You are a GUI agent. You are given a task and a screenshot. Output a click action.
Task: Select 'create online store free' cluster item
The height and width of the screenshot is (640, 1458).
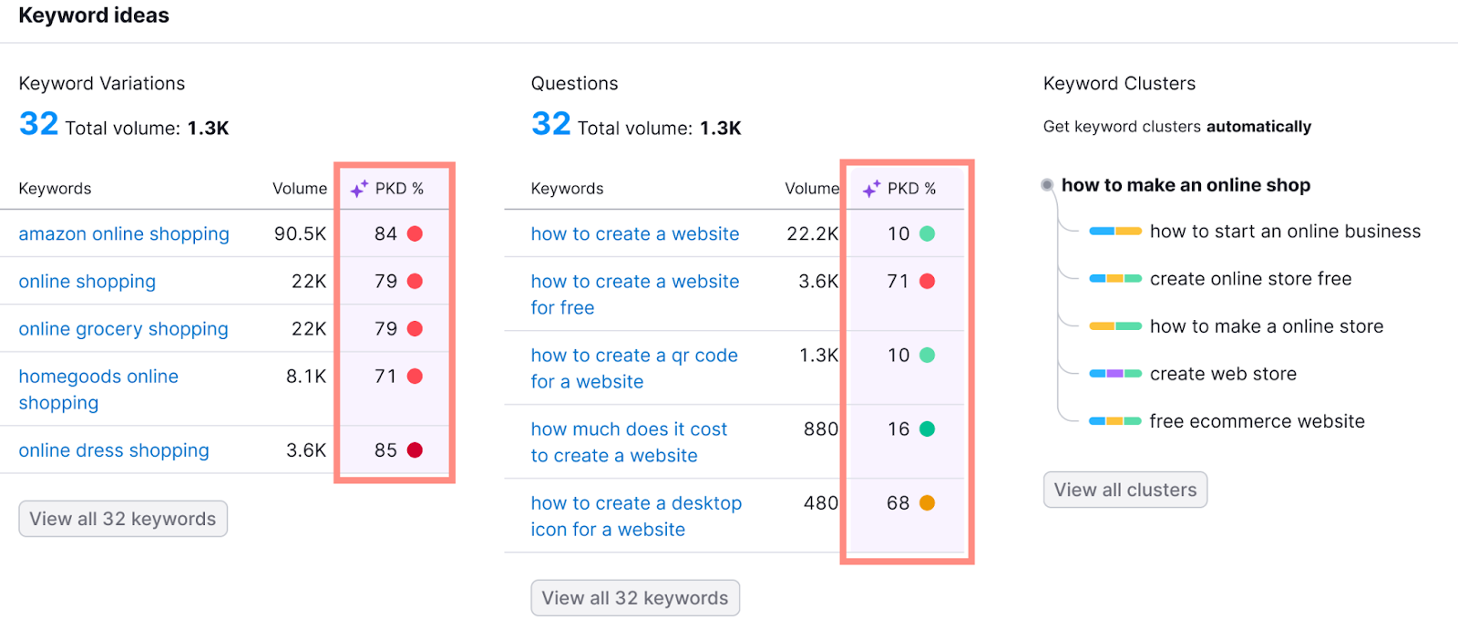pyautogui.click(x=1250, y=279)
